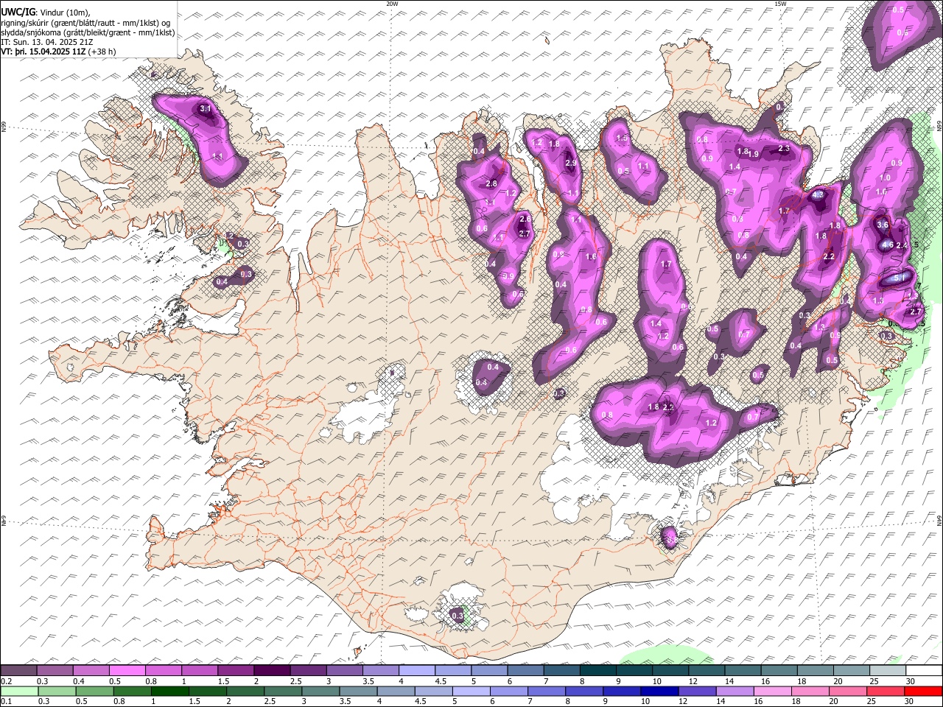The width and height of the screenshot is (943, 707).
Task: Click the 20W longitude label on the top edge
Action: pos(392,4)
